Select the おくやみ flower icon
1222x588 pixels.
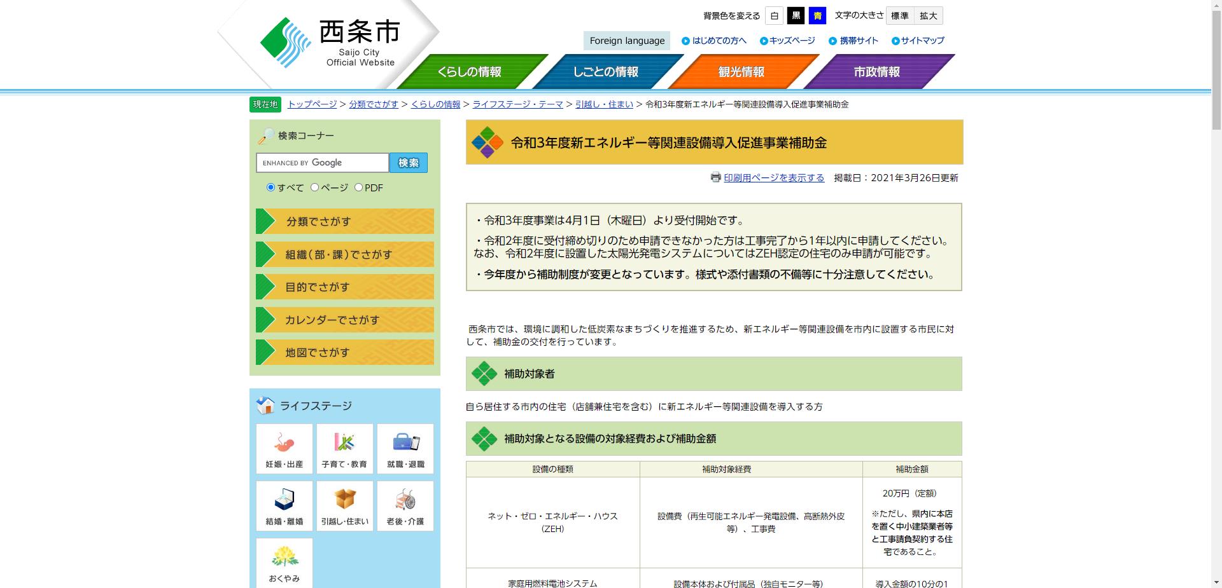[284, 563]
